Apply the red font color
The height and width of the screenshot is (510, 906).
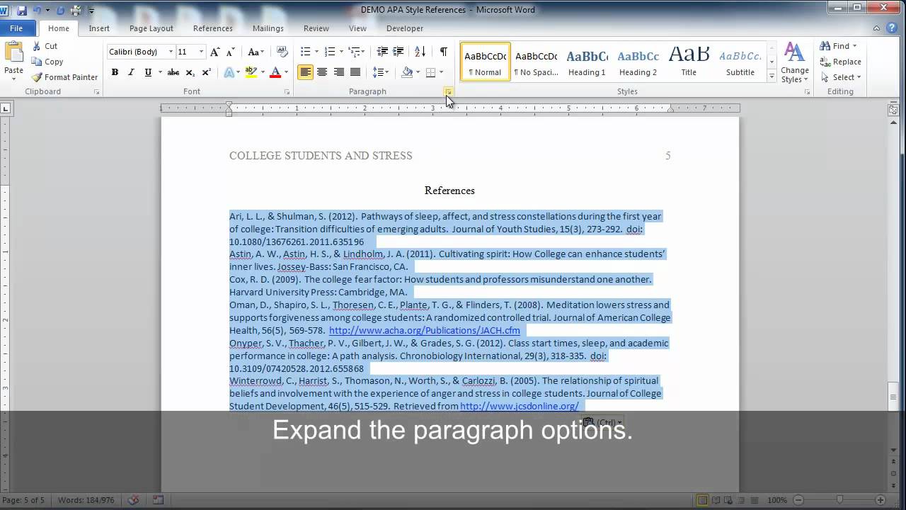click(x=275, y=72)
